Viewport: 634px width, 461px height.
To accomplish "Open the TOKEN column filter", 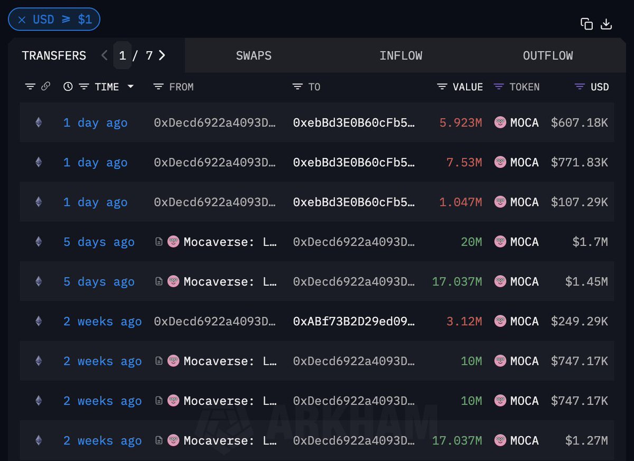I will 499,87.
